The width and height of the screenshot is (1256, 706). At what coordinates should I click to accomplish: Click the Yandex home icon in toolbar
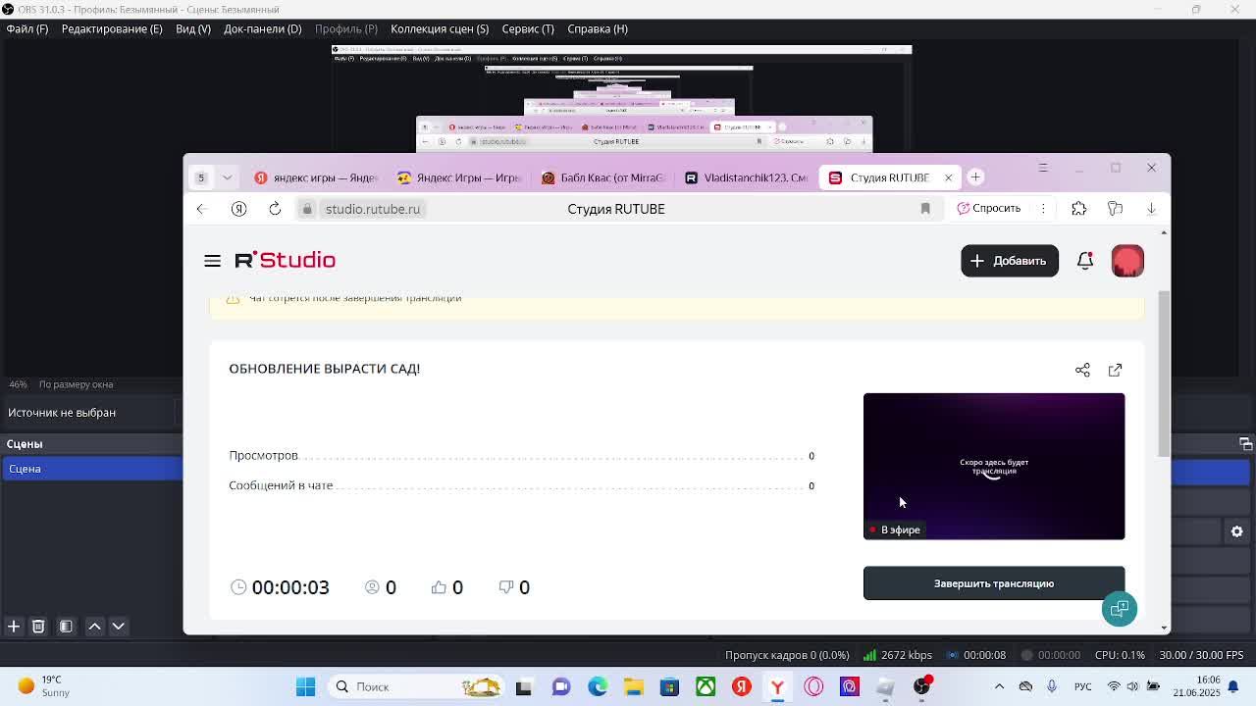pos(238,209)
